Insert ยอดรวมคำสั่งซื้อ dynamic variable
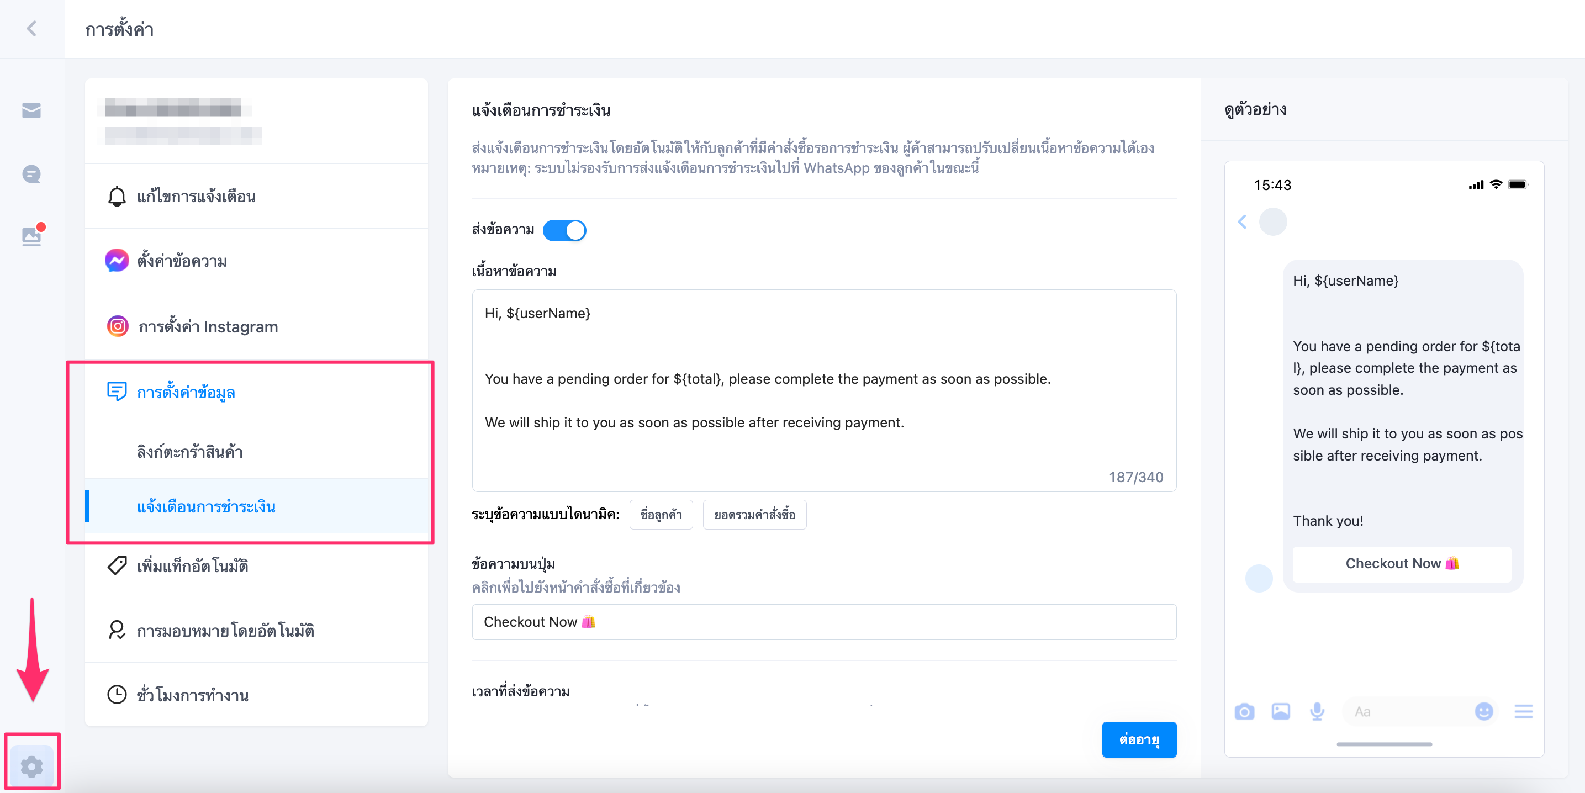Image resolution: width=1585 pixels, height=793 pixels. (x=754, y=514)
